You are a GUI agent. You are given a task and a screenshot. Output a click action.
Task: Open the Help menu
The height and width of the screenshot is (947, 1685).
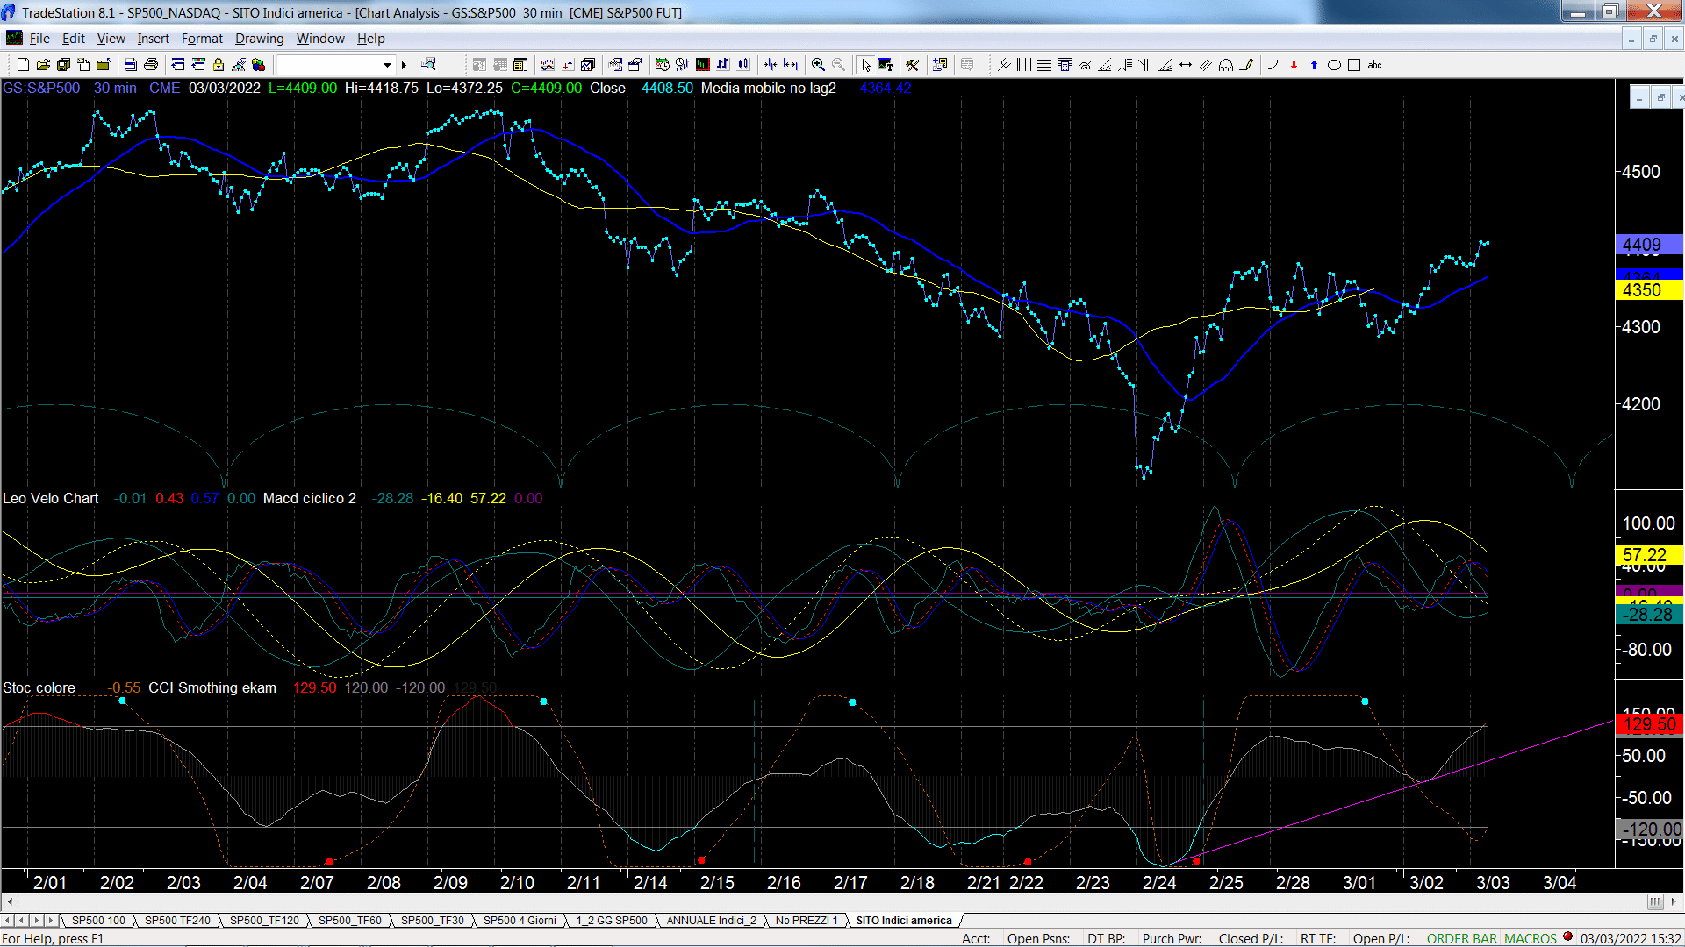371,39
